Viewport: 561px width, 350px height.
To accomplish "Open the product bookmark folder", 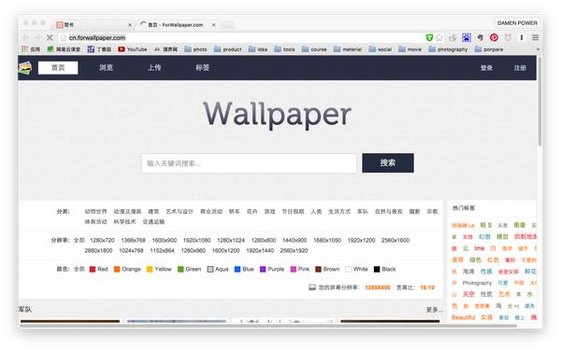I will pyautogui.click(x=227, y=49).
